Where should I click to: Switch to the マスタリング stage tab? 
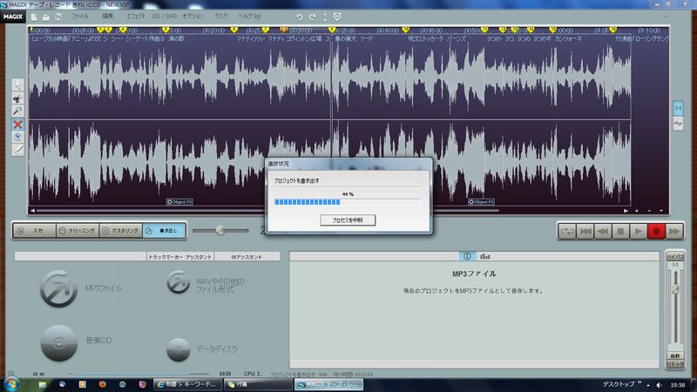(121, 231)
